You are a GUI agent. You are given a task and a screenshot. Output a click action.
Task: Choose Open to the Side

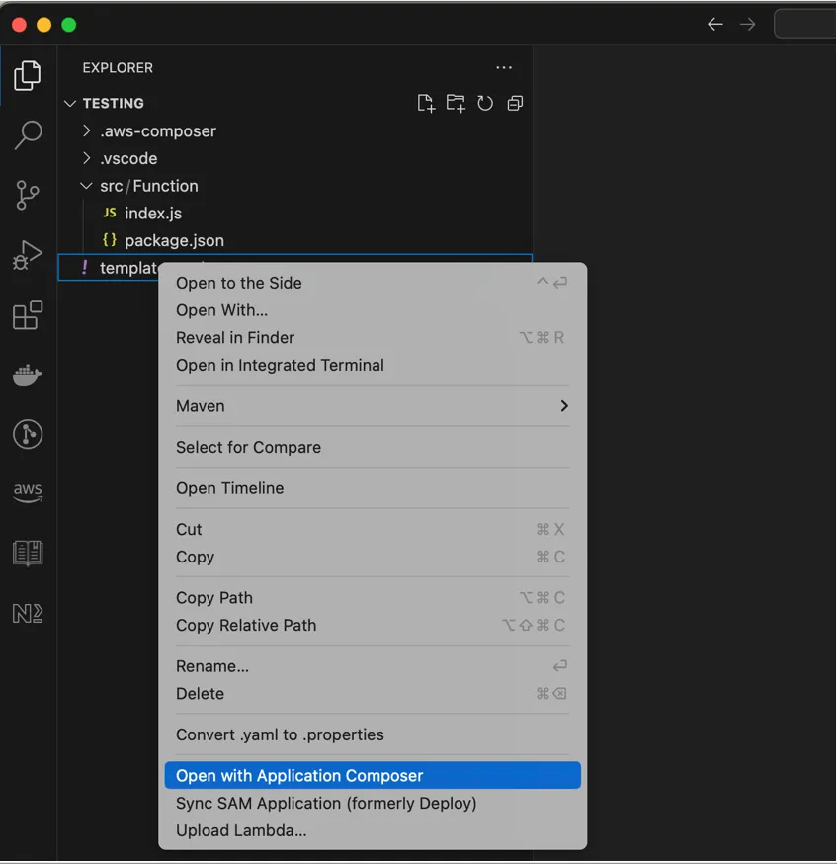coord(373,283)
